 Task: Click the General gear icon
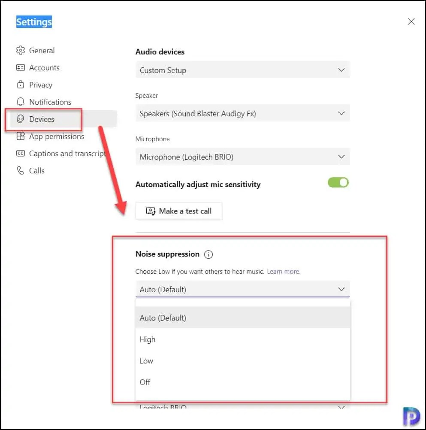coord(20,50)
